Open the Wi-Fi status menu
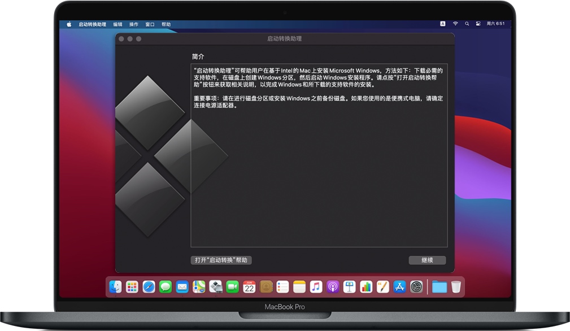570x331 pixels. (x=455, y=24)
